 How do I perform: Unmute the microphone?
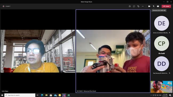(x=154, y=6)
